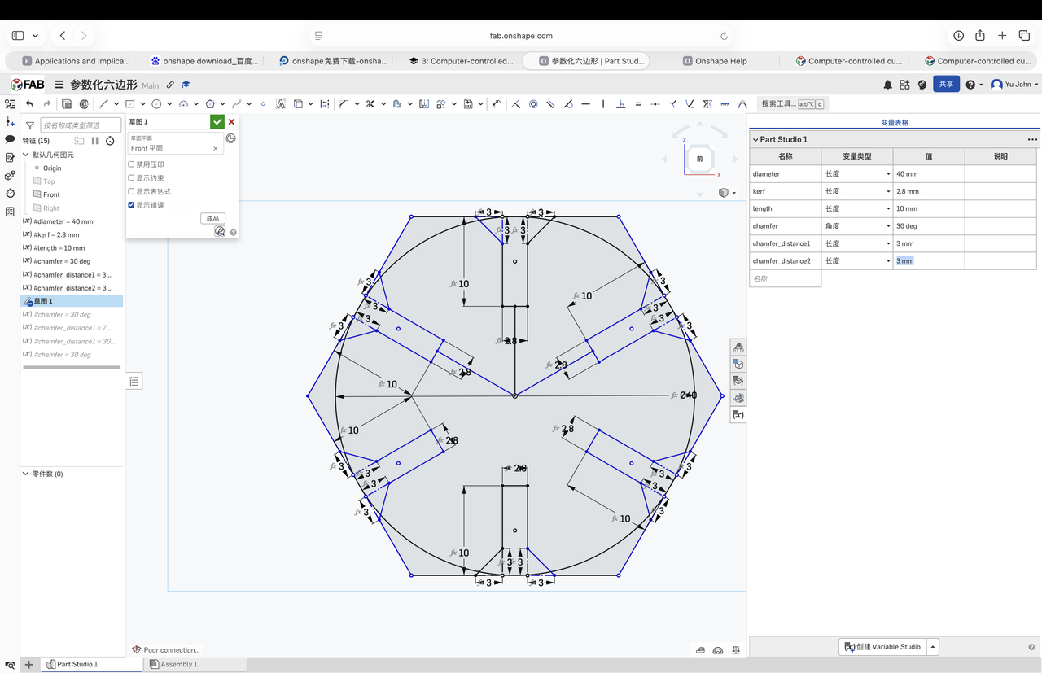Apply the Parallel constraint

click(550, 104)
